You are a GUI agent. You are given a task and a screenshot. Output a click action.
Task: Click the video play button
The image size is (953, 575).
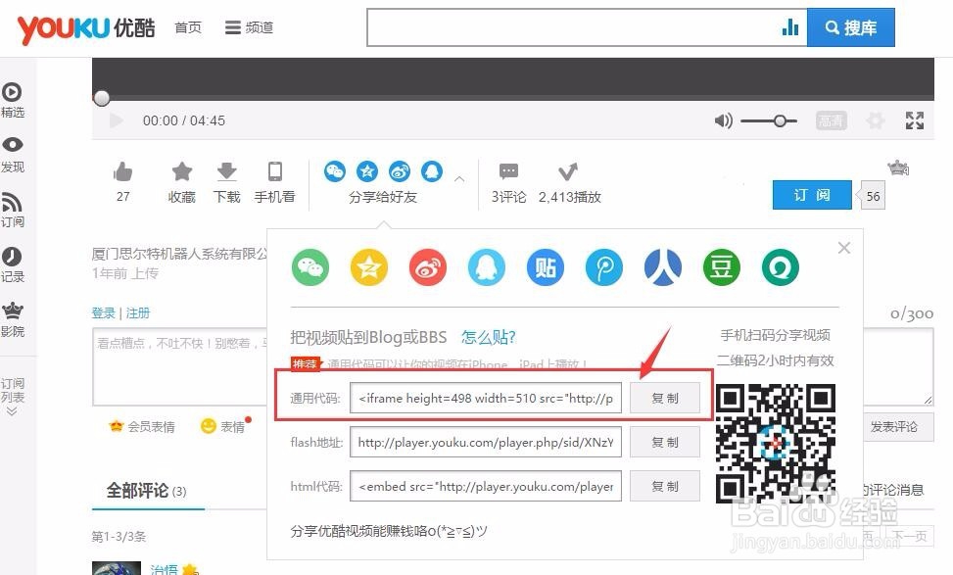coord(116,120)
